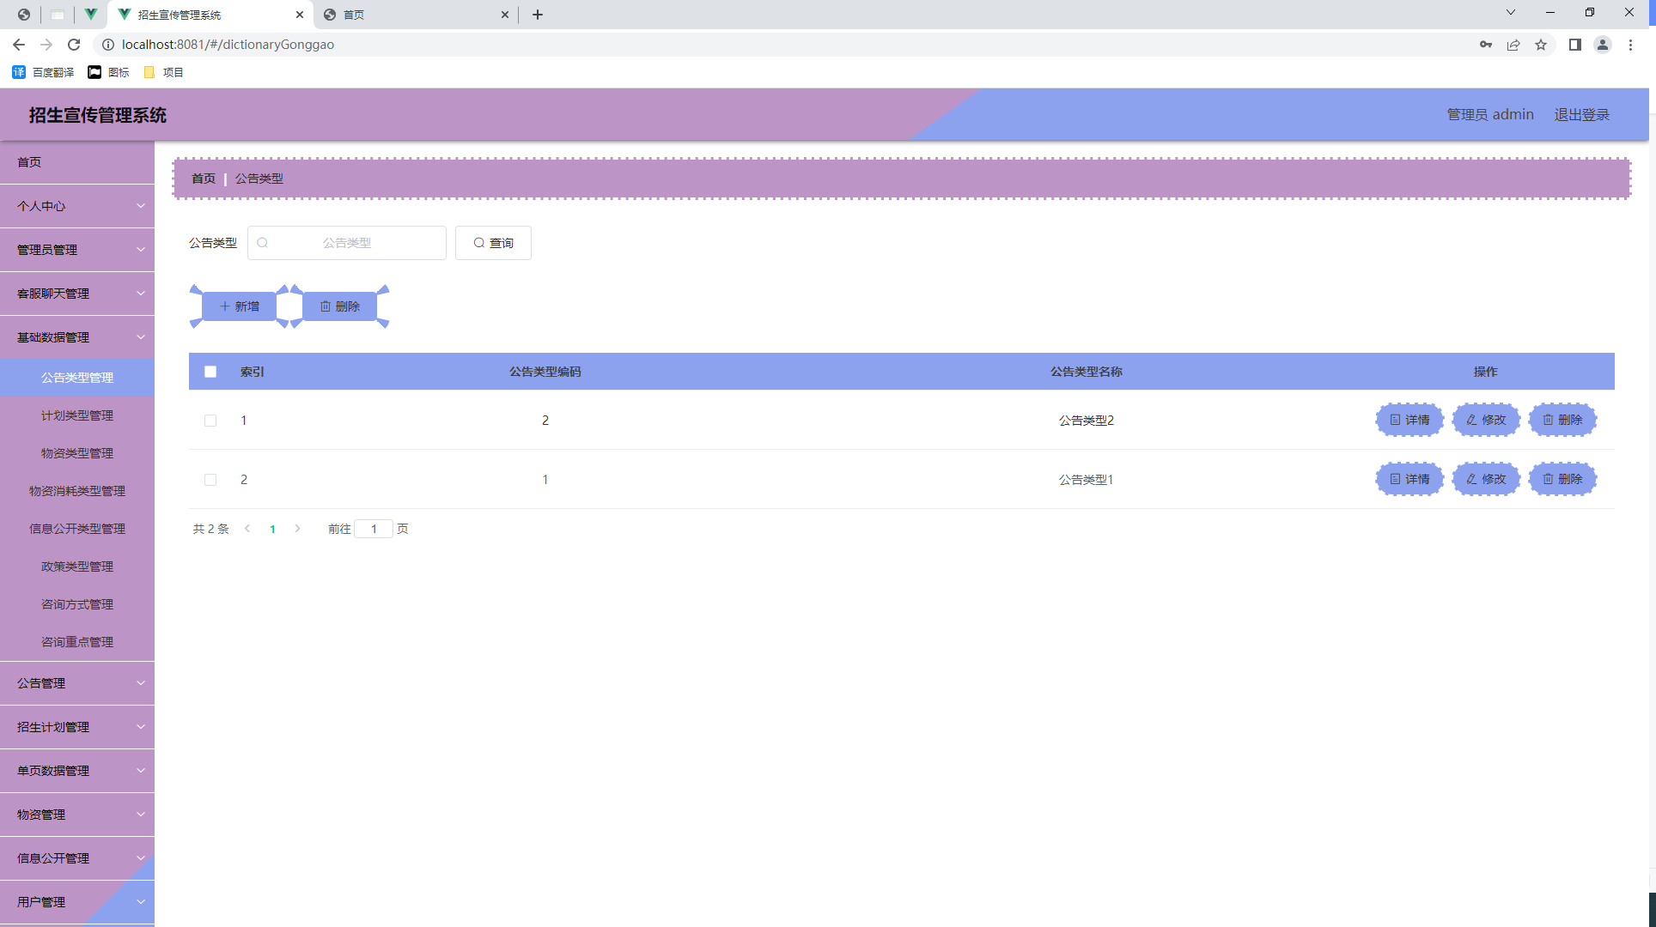Expand the 物资管理 menu
Screen dimensions: 1656x927
pos(77,815)
